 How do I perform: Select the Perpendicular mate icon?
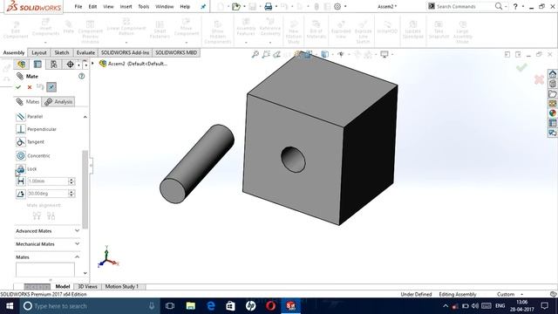click(21, 129)
